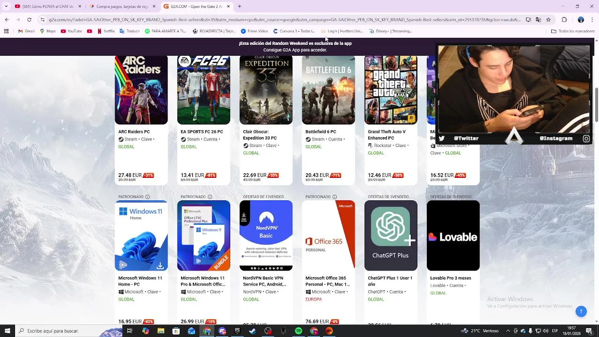
Task: Open the Lovable product image
Action: coord(453,235)
